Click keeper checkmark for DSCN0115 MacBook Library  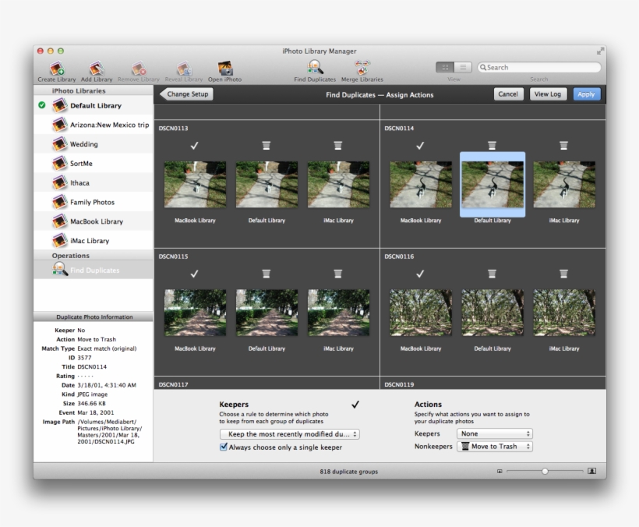(194, 274)
